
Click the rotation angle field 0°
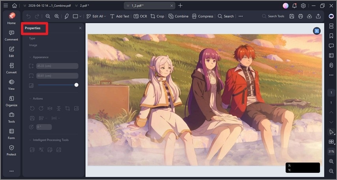point(44,127)
